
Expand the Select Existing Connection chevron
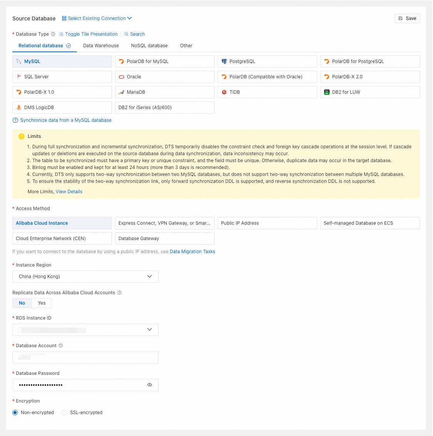point(129,18)
